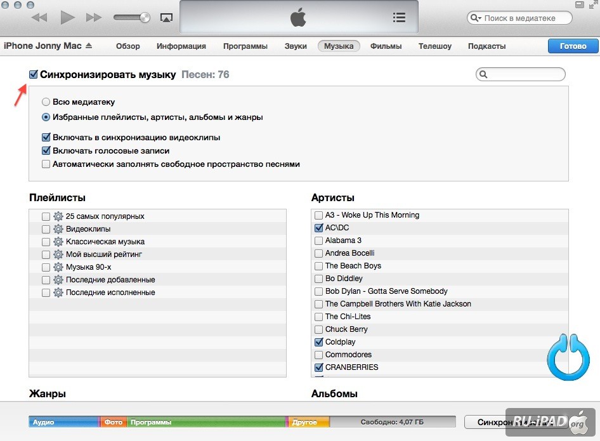This screenshot has width=600, height=441.
Task: Check the Классическая музыка playlist checkbox
Action: tap(46, 242)
